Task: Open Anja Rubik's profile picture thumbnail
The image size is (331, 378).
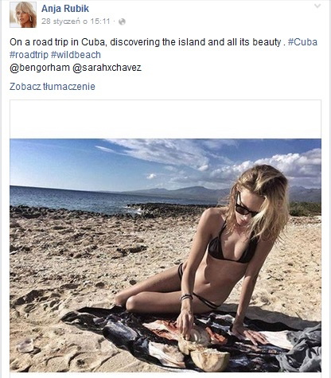Action: click(23, 14)
